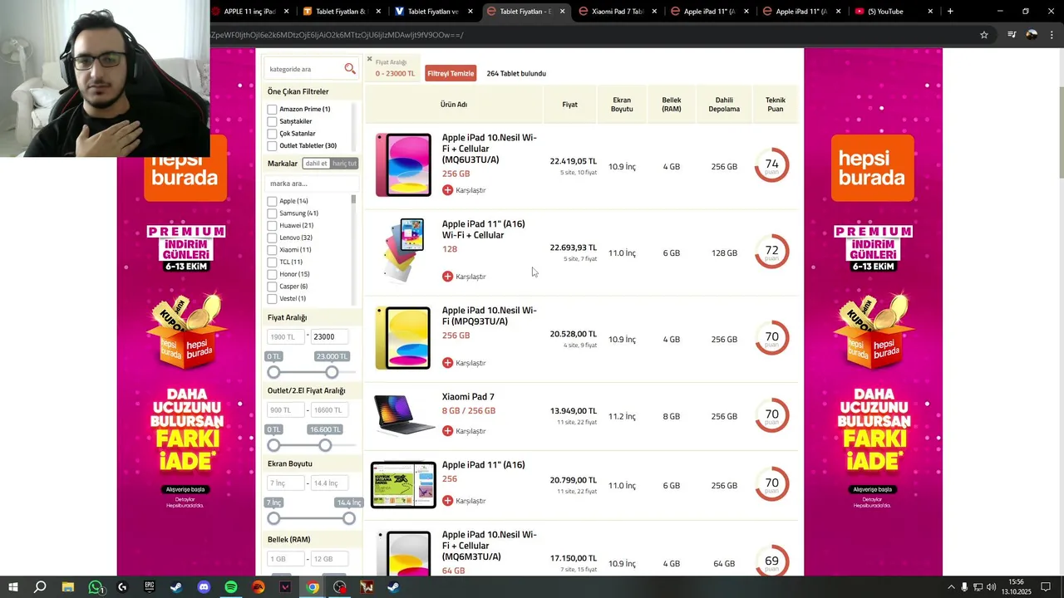The width and height of the screenshot is (1064, 598).
Task: Check the Honor brand checkbox
Action: pos(272,274)
